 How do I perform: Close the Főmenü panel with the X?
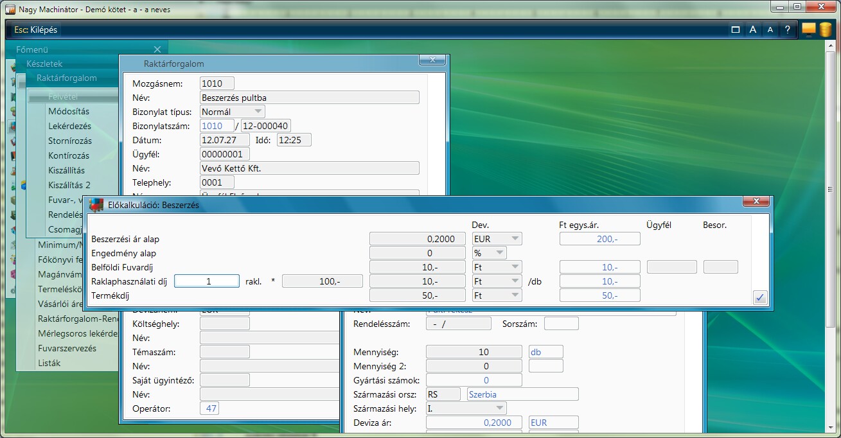point(157,49)
